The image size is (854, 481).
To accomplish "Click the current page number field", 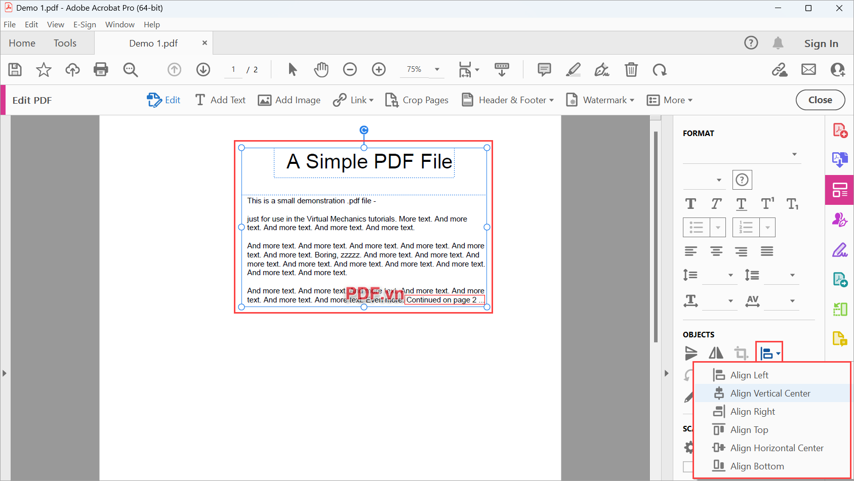I will click(233, 69).
